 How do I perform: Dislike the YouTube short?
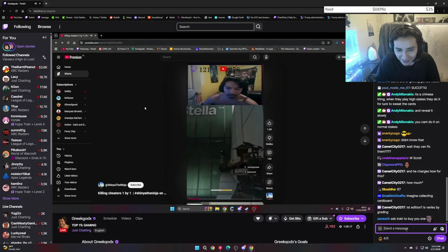click(x=269, y=138)
